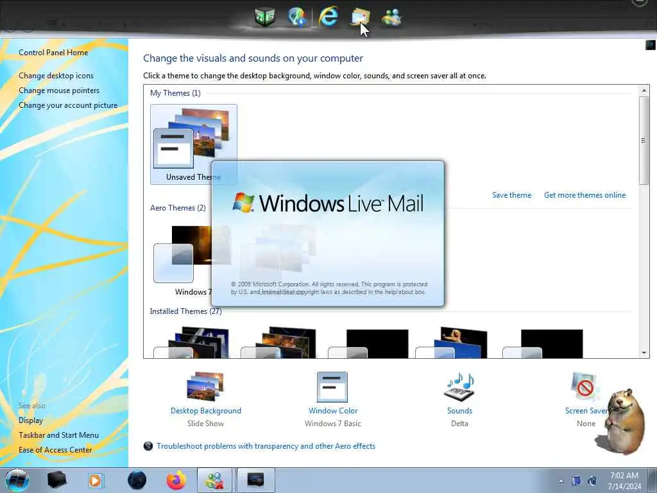The width and height of the screenshot is (657, 493).
Task: Click the 'Aero Themes (2)' group header
Action: 178,208
